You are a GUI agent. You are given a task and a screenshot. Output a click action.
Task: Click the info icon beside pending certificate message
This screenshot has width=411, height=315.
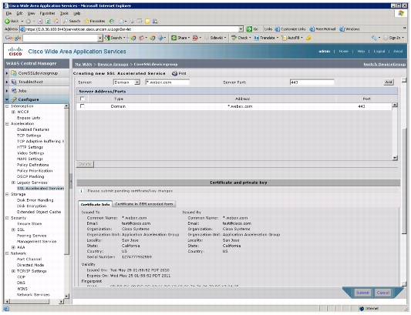coord(81,191)
